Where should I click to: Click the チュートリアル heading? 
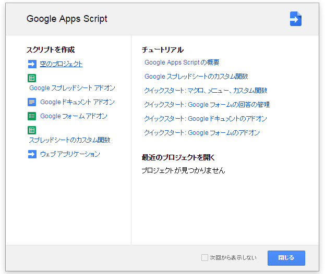pos(163,49)
